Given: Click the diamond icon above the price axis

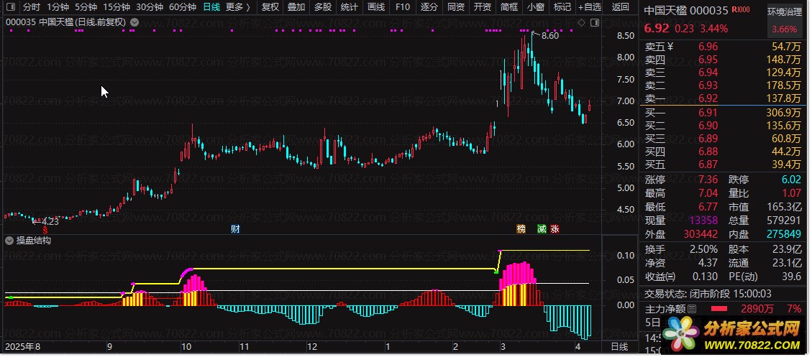Looking at the screenshot, I should coord(581,22).
